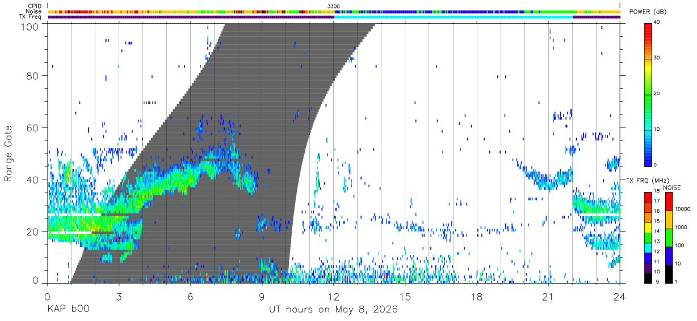The width and height of the screenshot is (697, 321).
Task: Click the 1000 label on NOISE scale
Action: click(681, 228)
